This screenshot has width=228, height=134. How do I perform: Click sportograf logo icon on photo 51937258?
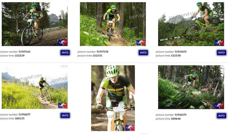141,43
